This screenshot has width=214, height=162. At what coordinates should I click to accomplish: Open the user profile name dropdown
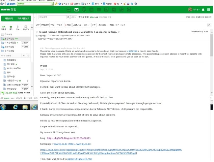(x=196, y=10)
